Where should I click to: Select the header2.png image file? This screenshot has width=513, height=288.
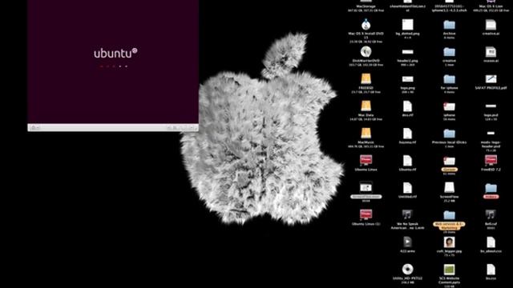click(408, 52)
